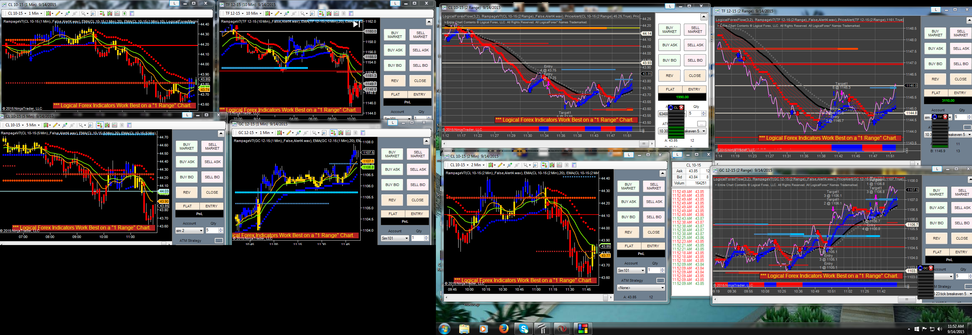Click CLOSE position in TF 2 Range window
This screenshot has height=335, width=972.
click(960, 79)
